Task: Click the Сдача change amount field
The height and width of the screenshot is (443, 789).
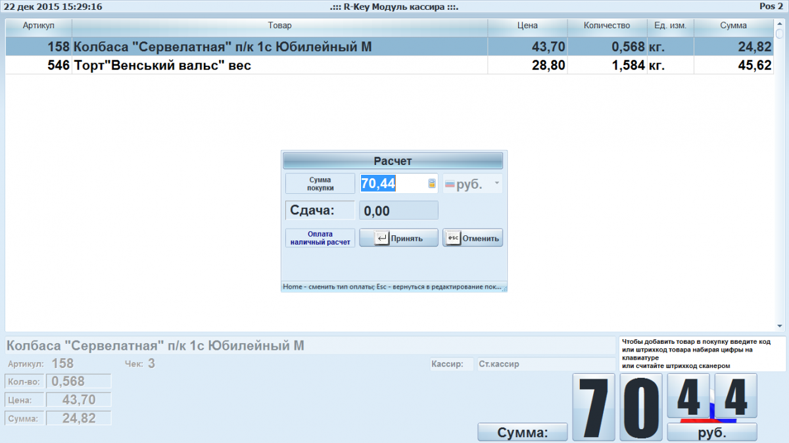Action: pyautogui.click(x=398, y=210)
